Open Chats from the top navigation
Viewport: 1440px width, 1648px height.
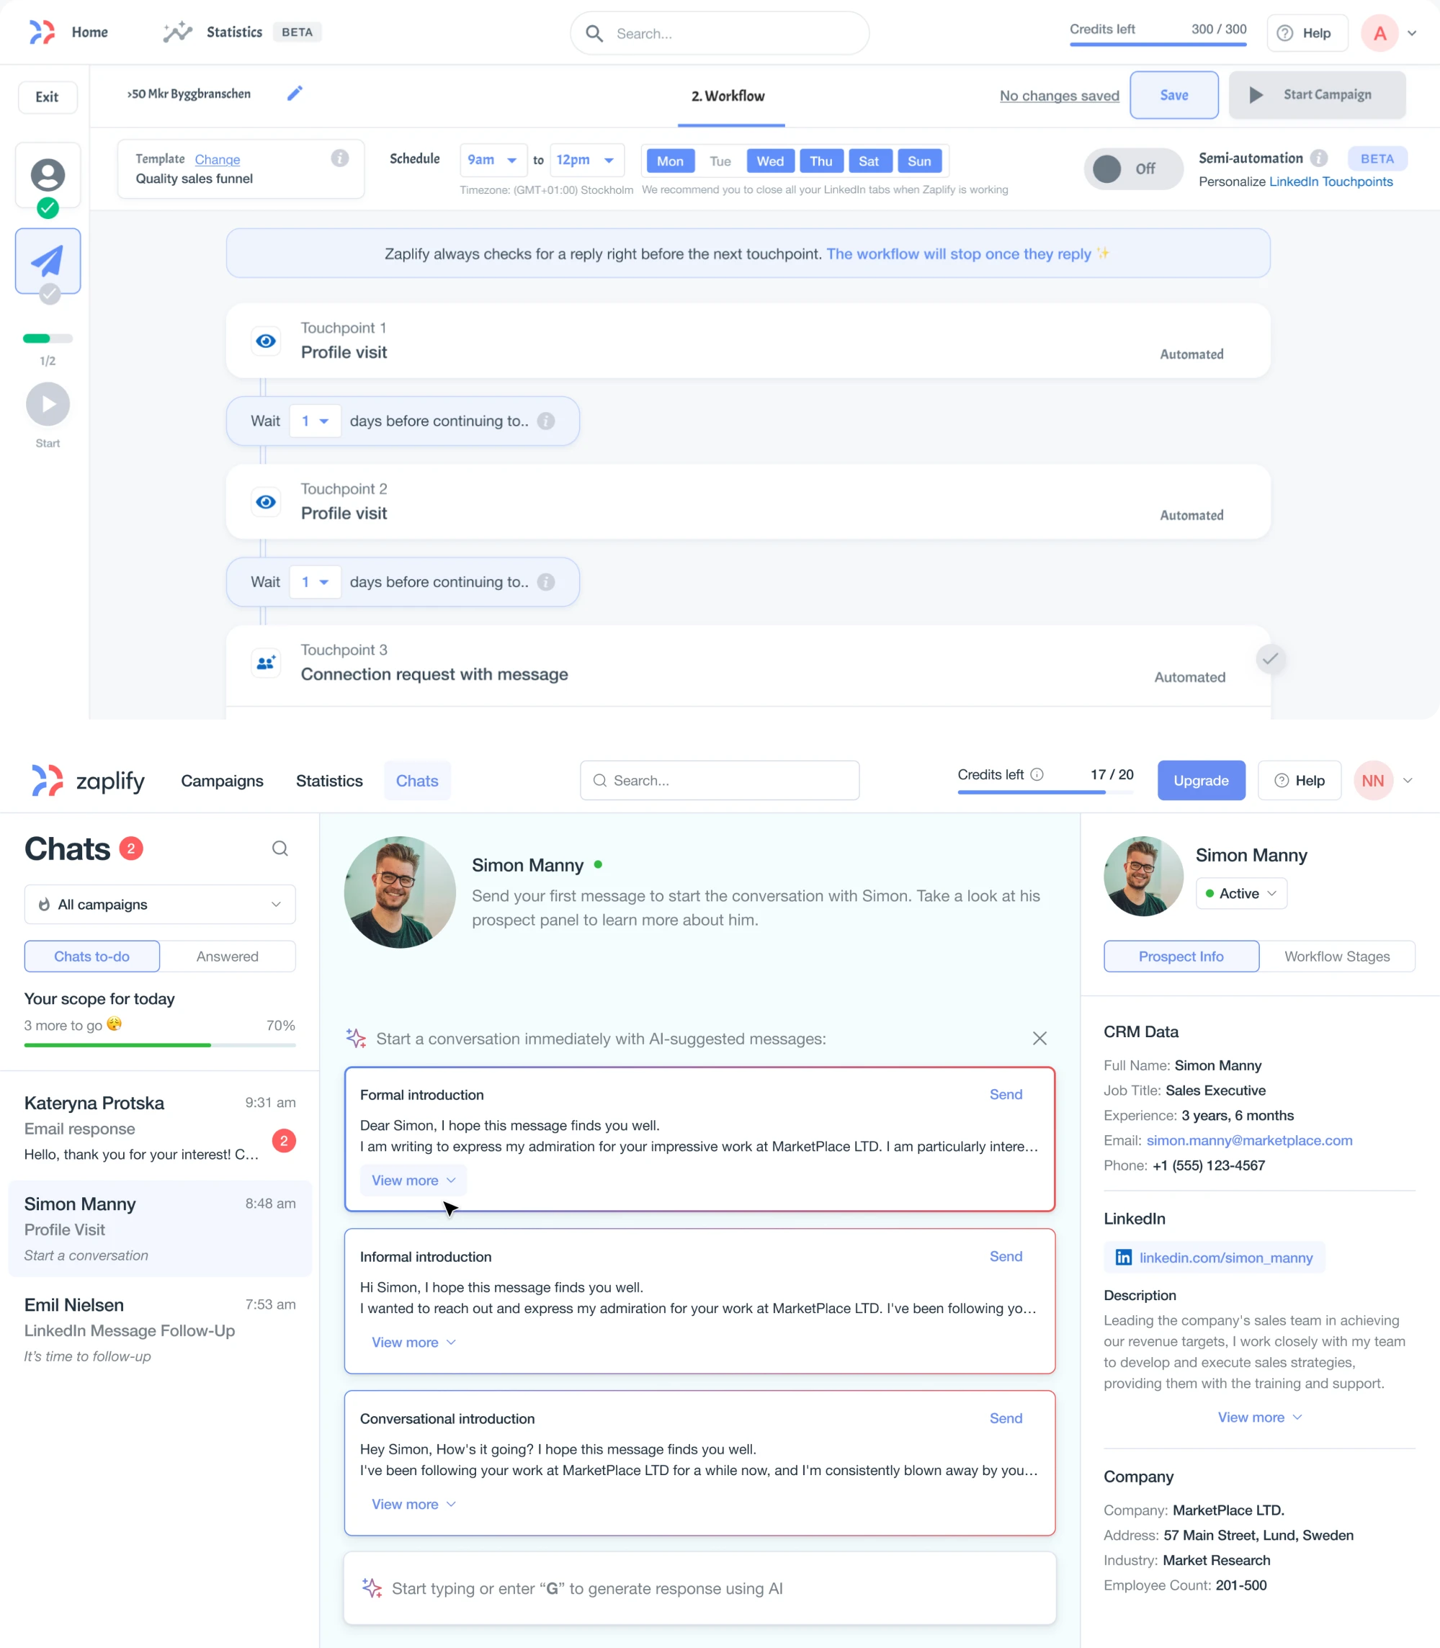(x=417, y=780)
